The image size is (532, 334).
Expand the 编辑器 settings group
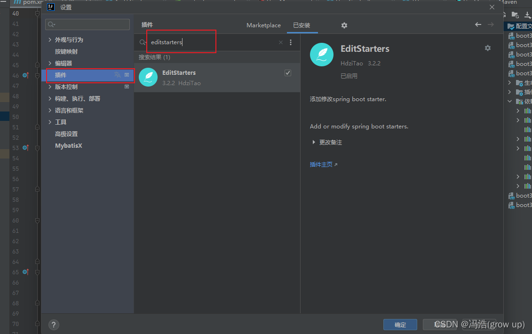[x=50, y=63]
